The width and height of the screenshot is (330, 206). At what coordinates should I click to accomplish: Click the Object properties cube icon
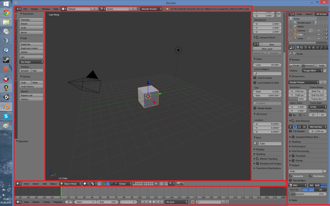[313, 48]
